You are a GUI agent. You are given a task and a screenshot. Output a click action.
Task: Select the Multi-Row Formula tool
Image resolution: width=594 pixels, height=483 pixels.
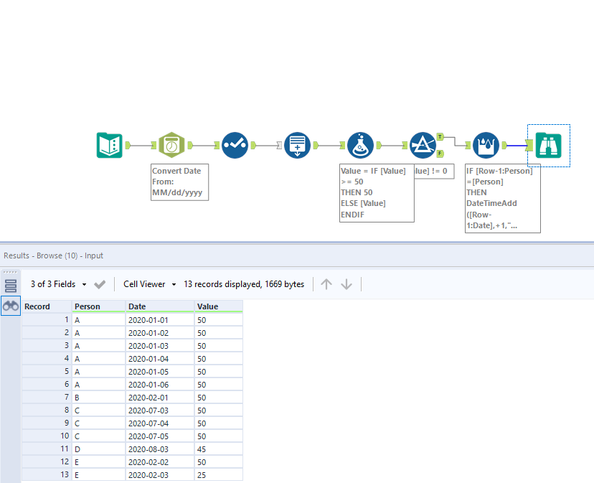tap(485, 145)
